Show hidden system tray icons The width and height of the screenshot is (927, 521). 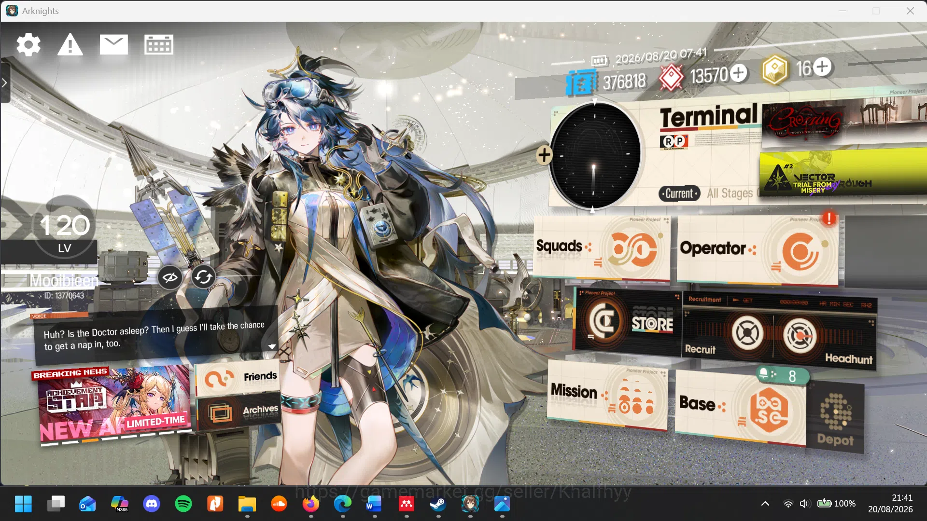coord(765,504)
